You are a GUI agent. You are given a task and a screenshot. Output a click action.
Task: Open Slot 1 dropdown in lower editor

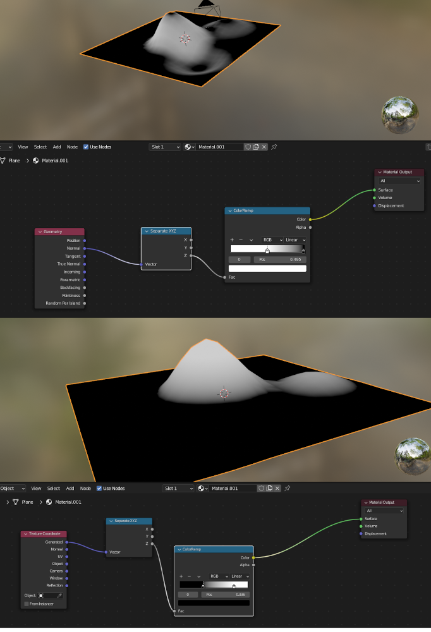[178, 488]
